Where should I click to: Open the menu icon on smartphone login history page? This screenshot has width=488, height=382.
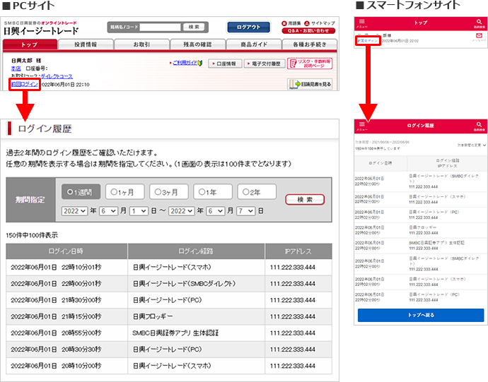coord(361,126)
